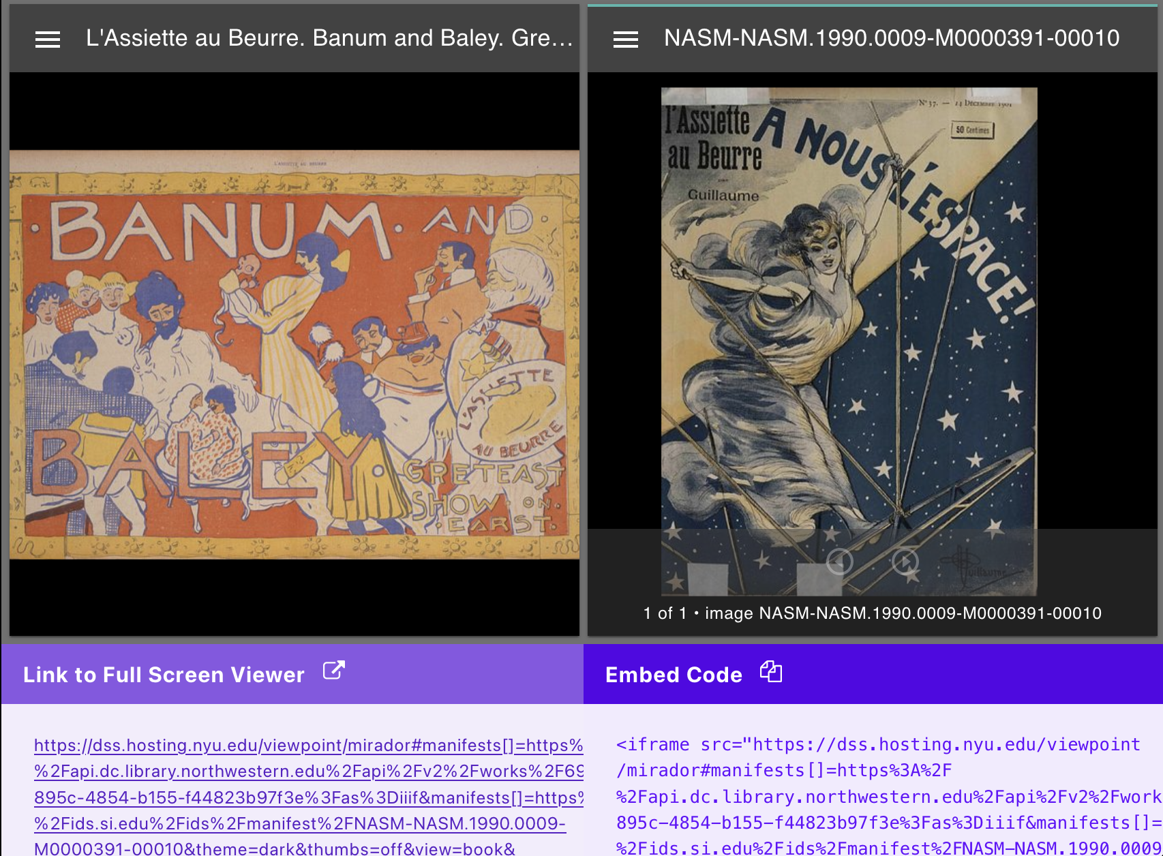Click the Banum and Baley poster image

pyautogui.click(x=294, y=354)
